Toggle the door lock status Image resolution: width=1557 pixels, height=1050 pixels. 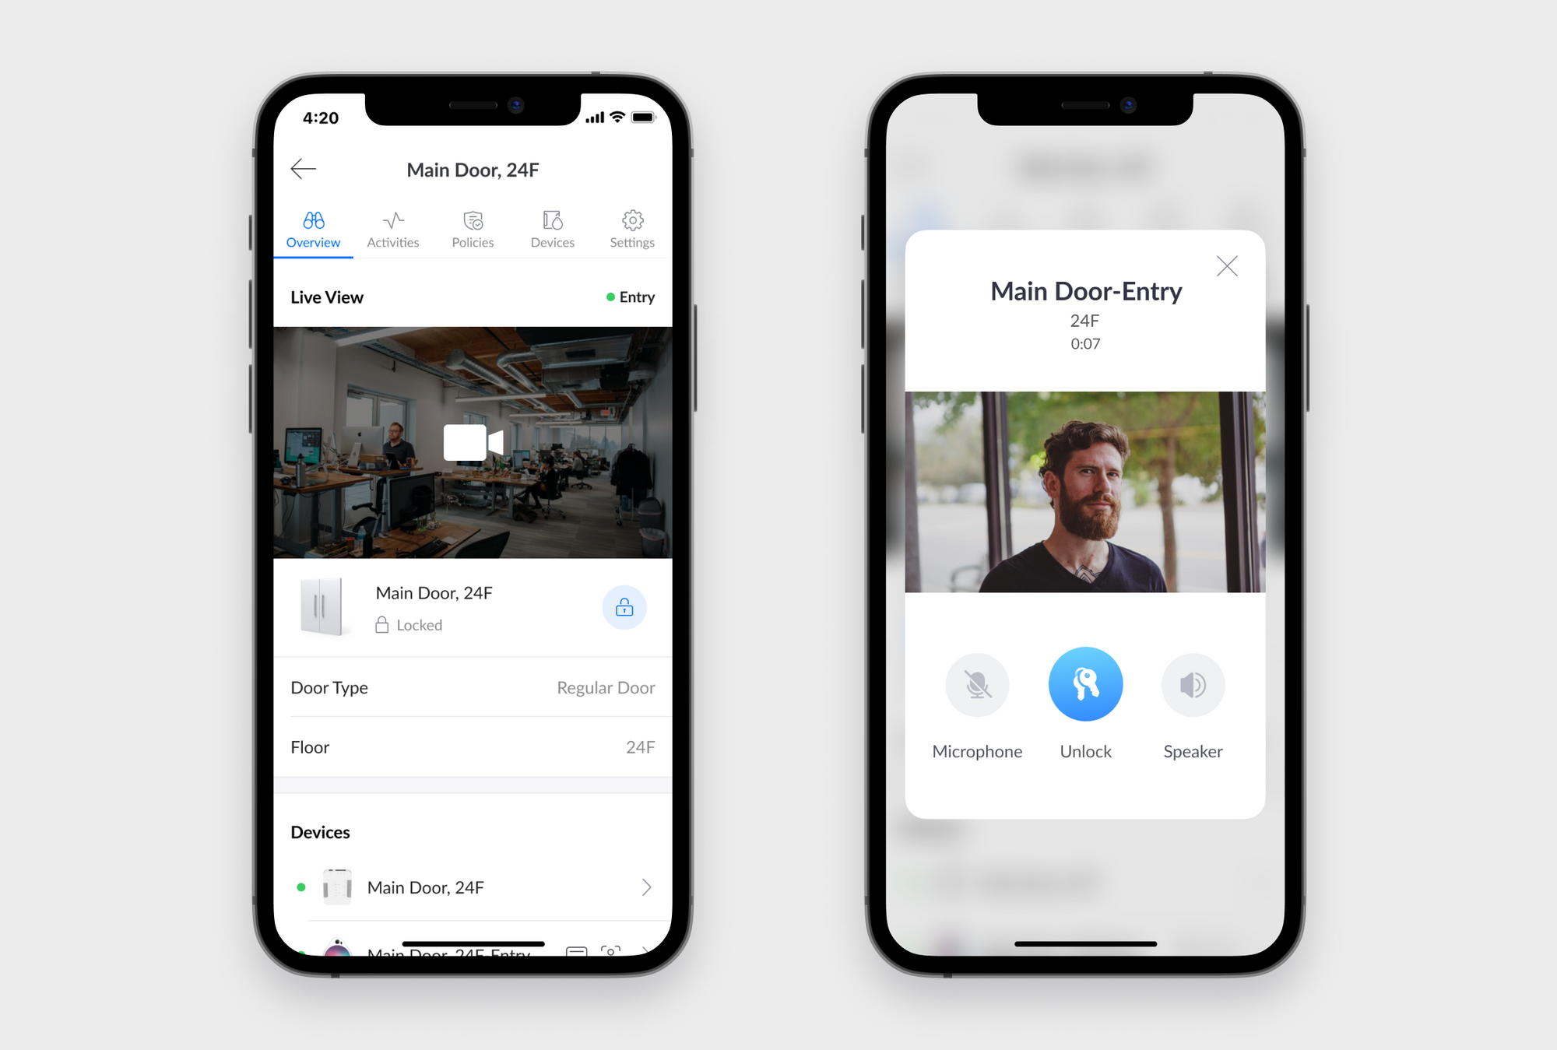(x=624, y=608)
